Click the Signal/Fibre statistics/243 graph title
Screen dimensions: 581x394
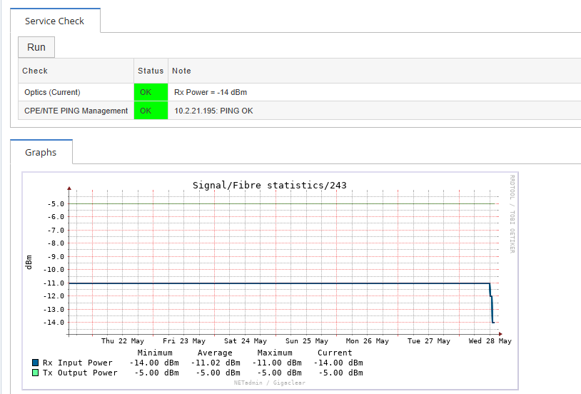tap(269, 185)
